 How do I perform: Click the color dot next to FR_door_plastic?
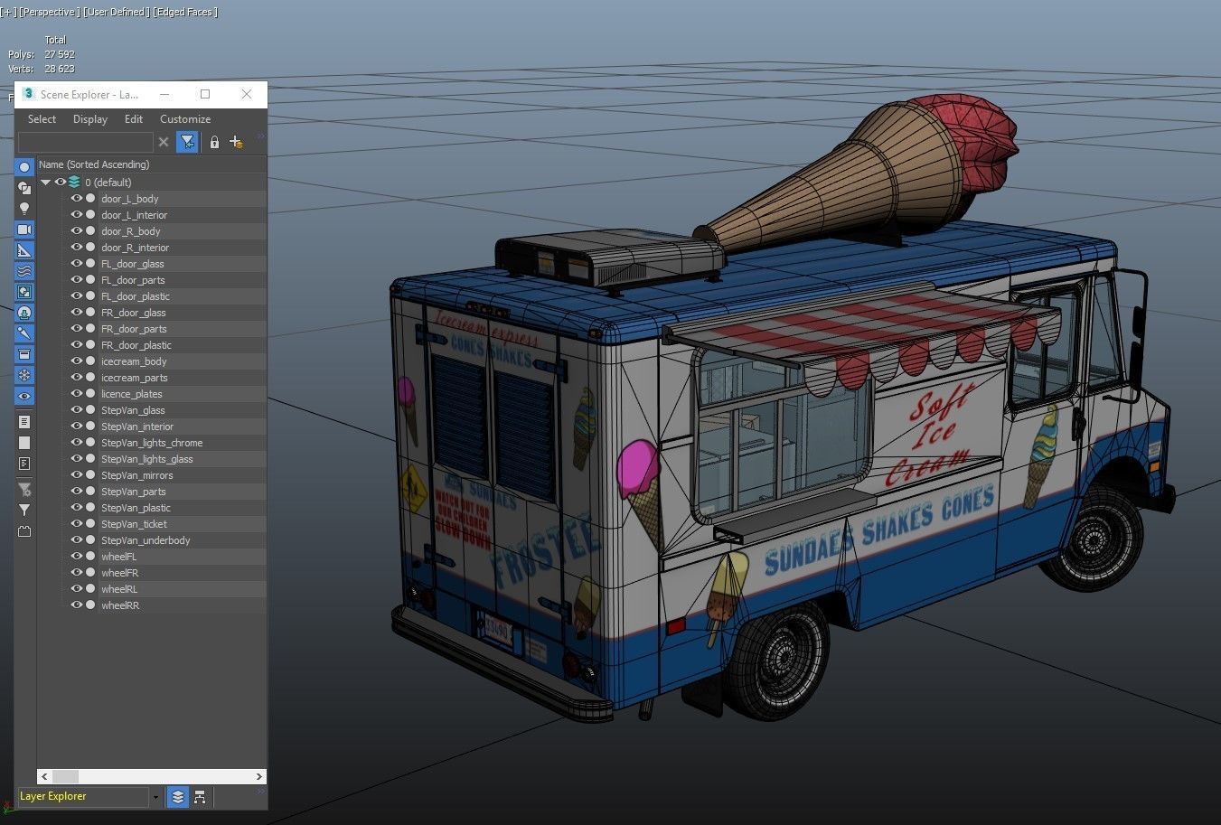(x=90, y=345)
